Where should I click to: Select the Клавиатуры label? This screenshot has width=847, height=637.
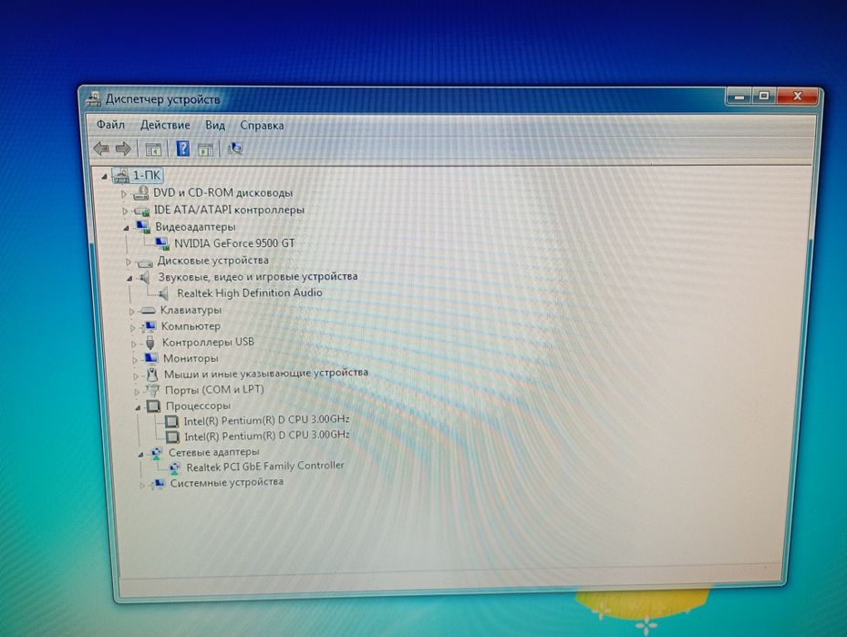[x=191, y=310]
